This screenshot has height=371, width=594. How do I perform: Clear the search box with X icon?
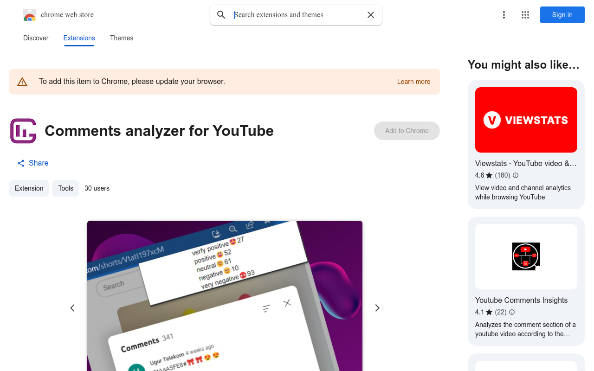(x=371, y=15)
